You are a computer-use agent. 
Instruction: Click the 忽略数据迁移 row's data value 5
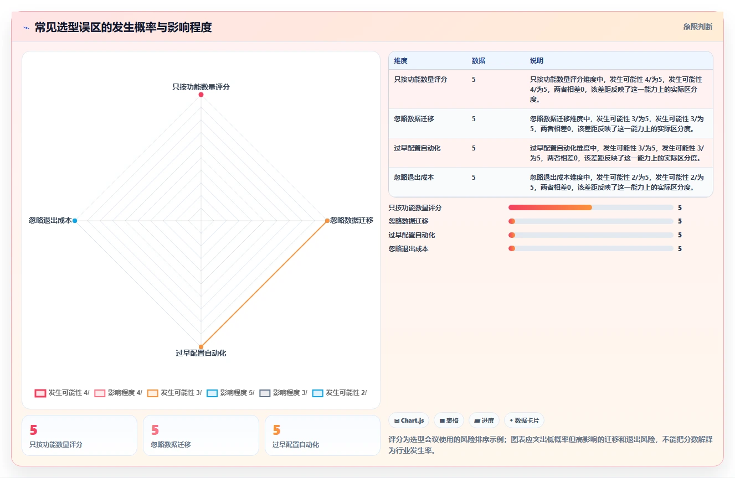474,119
